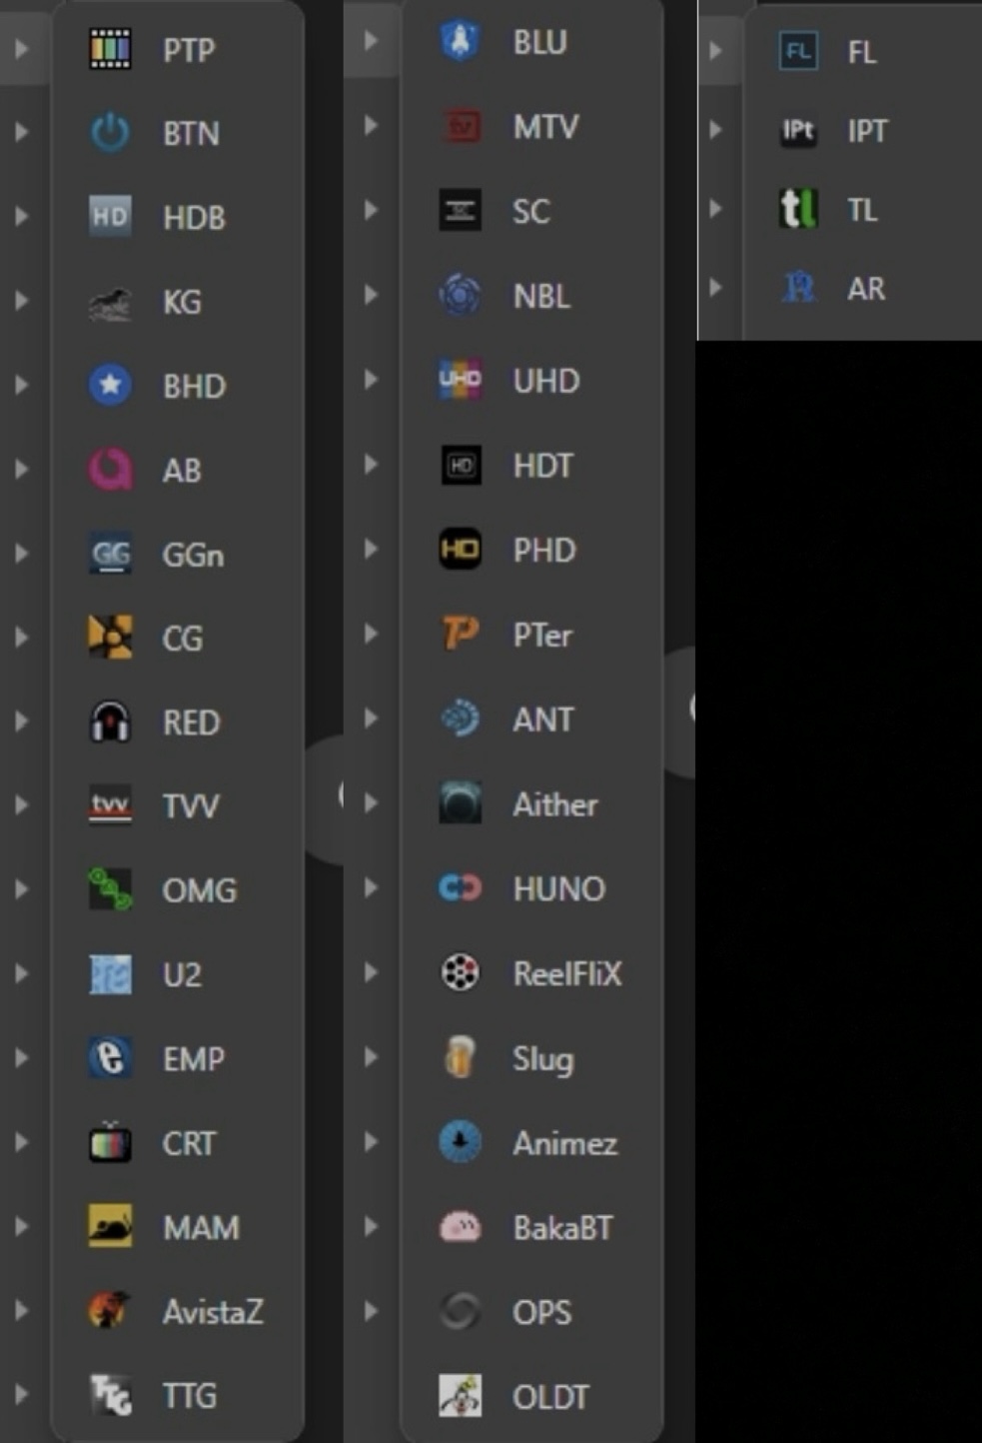Image resolution: width=982 pixels, height=1443 pixels.
Task: Expand the arrow next to UHD
Action: coord(372,380)
